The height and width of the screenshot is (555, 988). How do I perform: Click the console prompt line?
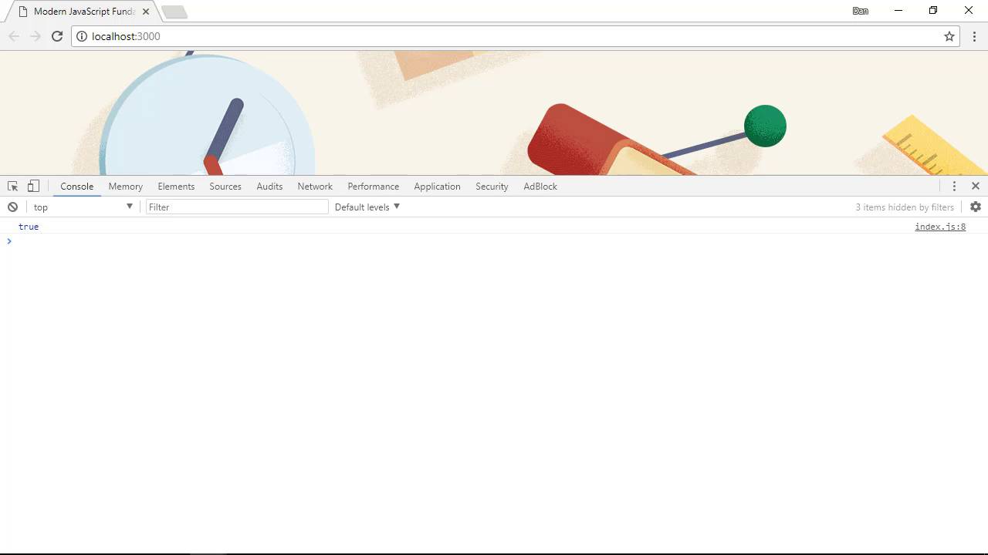(494, 241)
